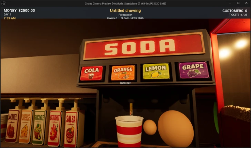Viewport: 251px width, 148px height.
Task: Click the small egg beside cup
Action: (150, 127)
